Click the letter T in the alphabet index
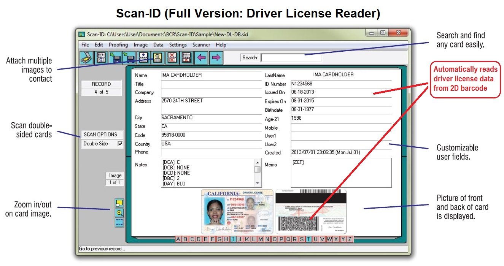The width and height of the screenshot is (504, 266). [308, 239]
